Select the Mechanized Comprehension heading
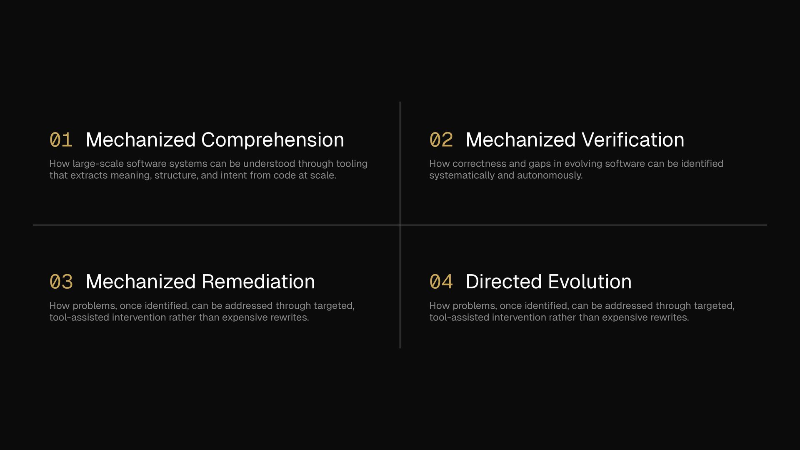 click(x=215, y=140)
